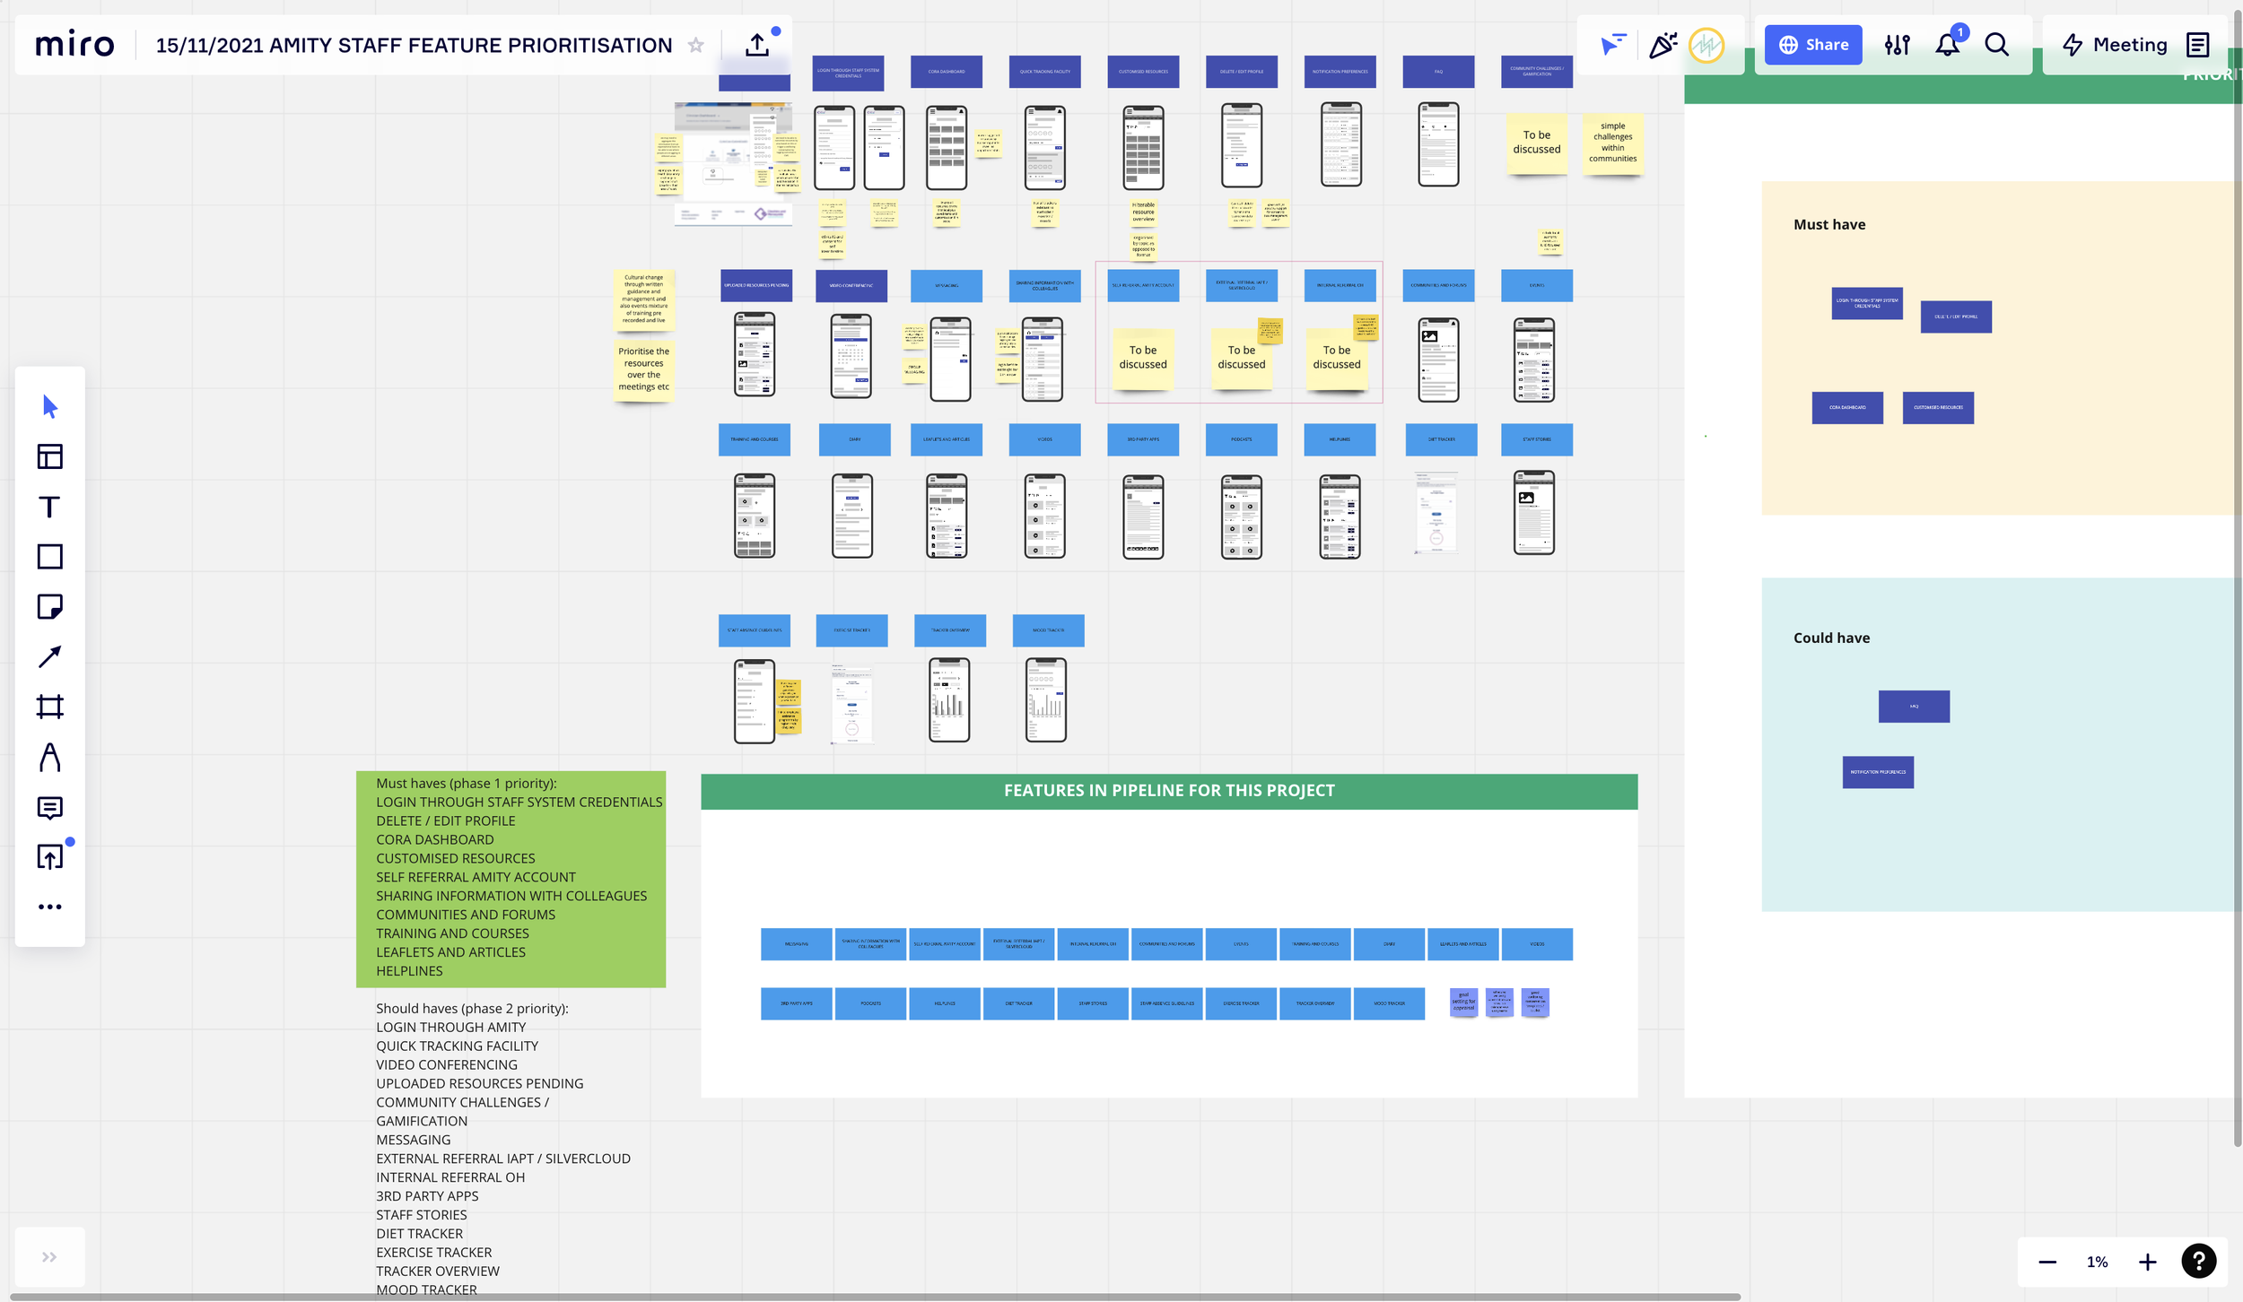2243x1302 pixels.
Task: Star the board as favorite
Action: [695, 45]
